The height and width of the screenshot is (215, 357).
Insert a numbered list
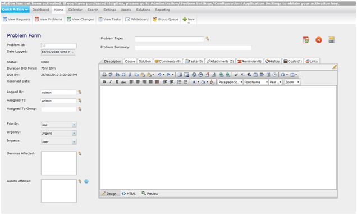[180, 82]
